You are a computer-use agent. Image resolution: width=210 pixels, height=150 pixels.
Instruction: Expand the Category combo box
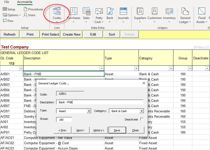(142, 111)
